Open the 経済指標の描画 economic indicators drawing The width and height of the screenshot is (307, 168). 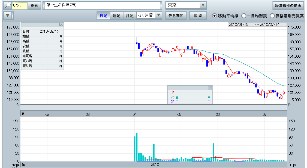pyautogui.click(x=288, y=5)
